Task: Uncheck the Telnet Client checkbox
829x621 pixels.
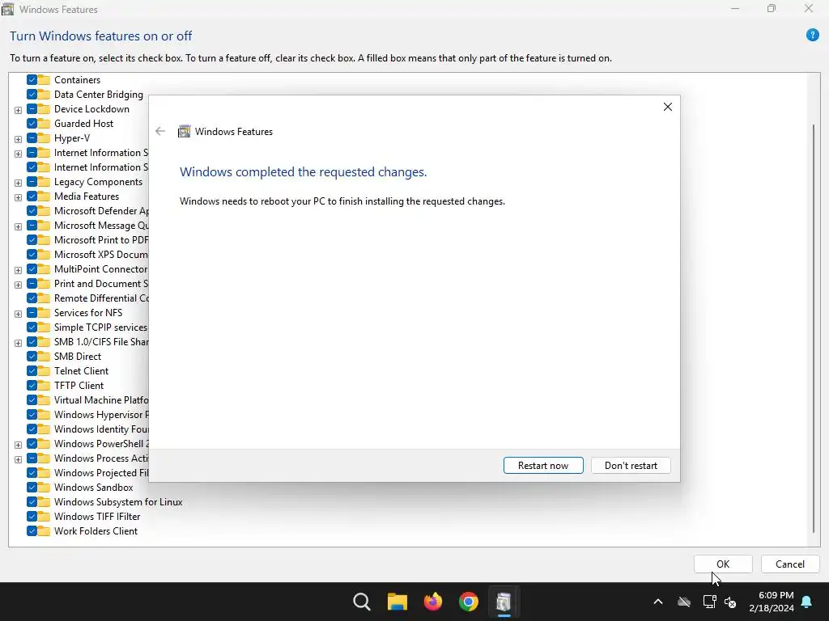Action: click(32, 371)
